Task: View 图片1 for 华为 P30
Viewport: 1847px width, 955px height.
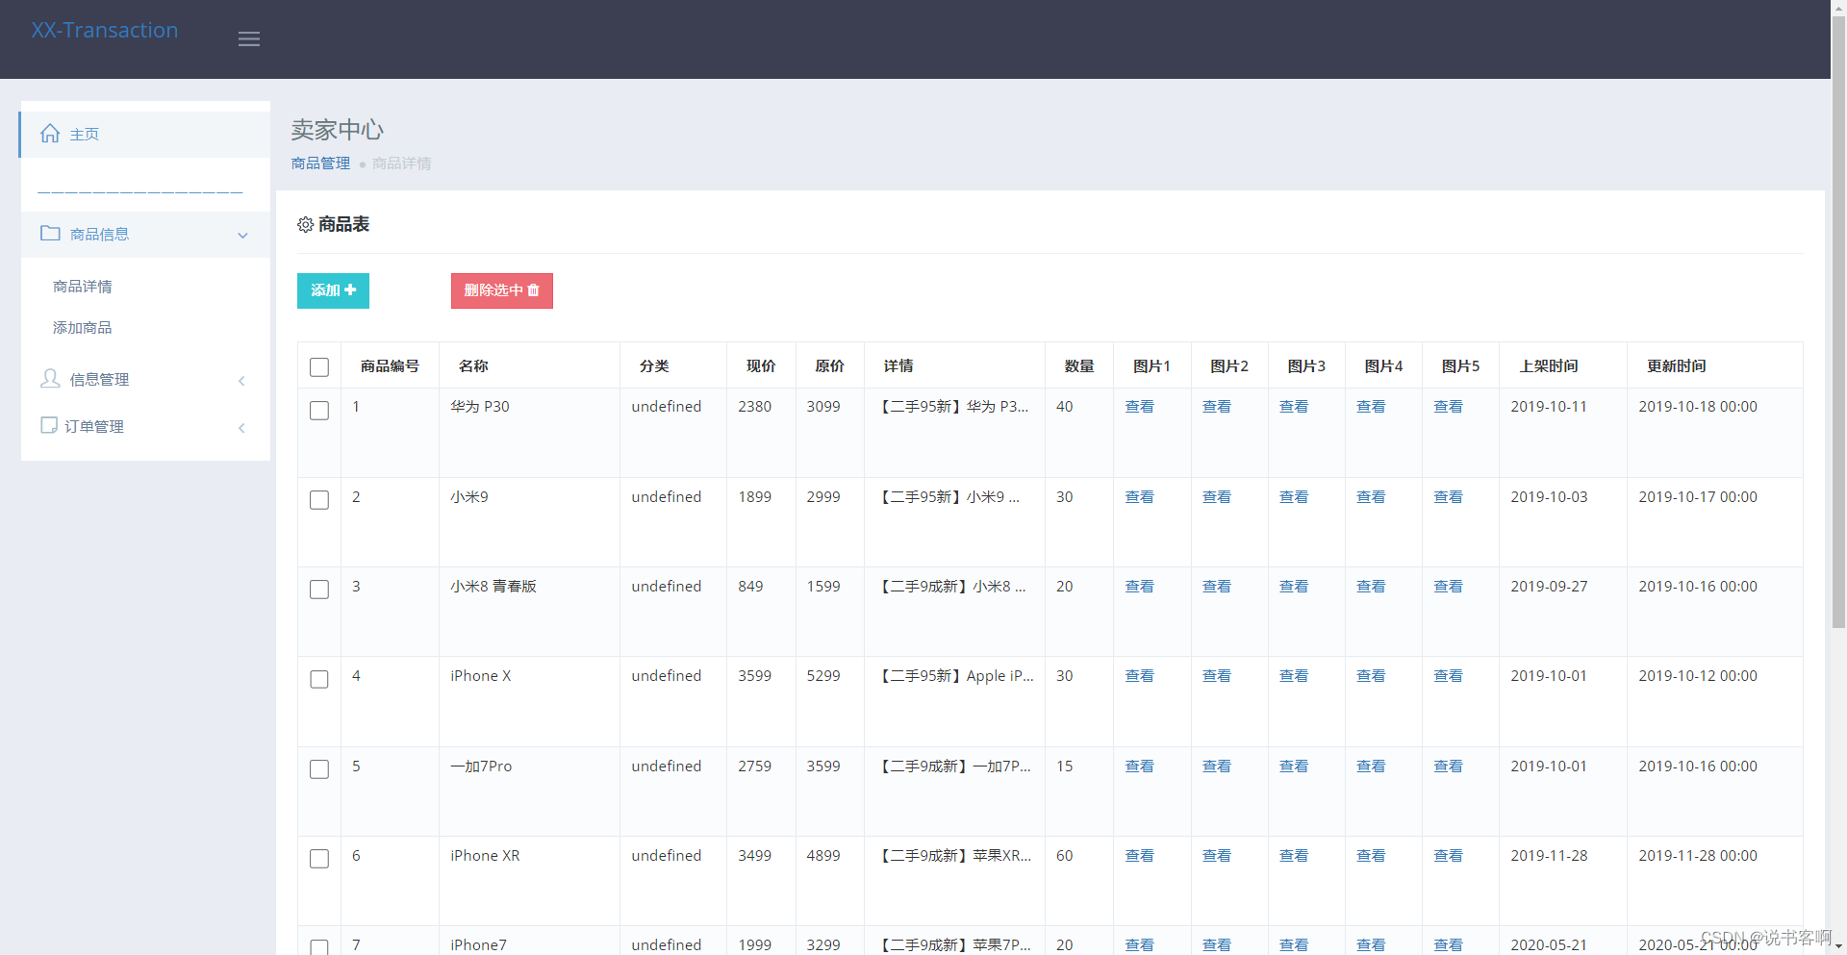Action: (x=1140, y=407)
